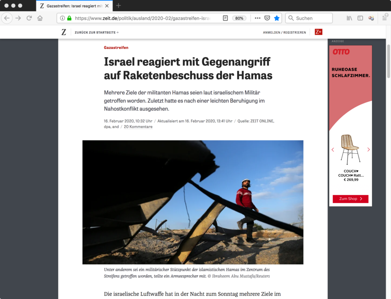Click inside the Suchen search field

click(309, 18)
